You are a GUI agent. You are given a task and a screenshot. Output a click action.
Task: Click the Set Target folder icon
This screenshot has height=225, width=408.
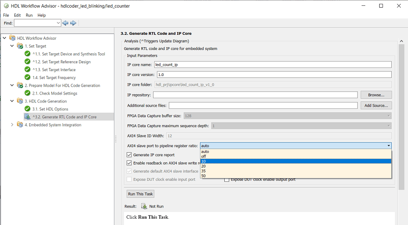tap(20, 46)
